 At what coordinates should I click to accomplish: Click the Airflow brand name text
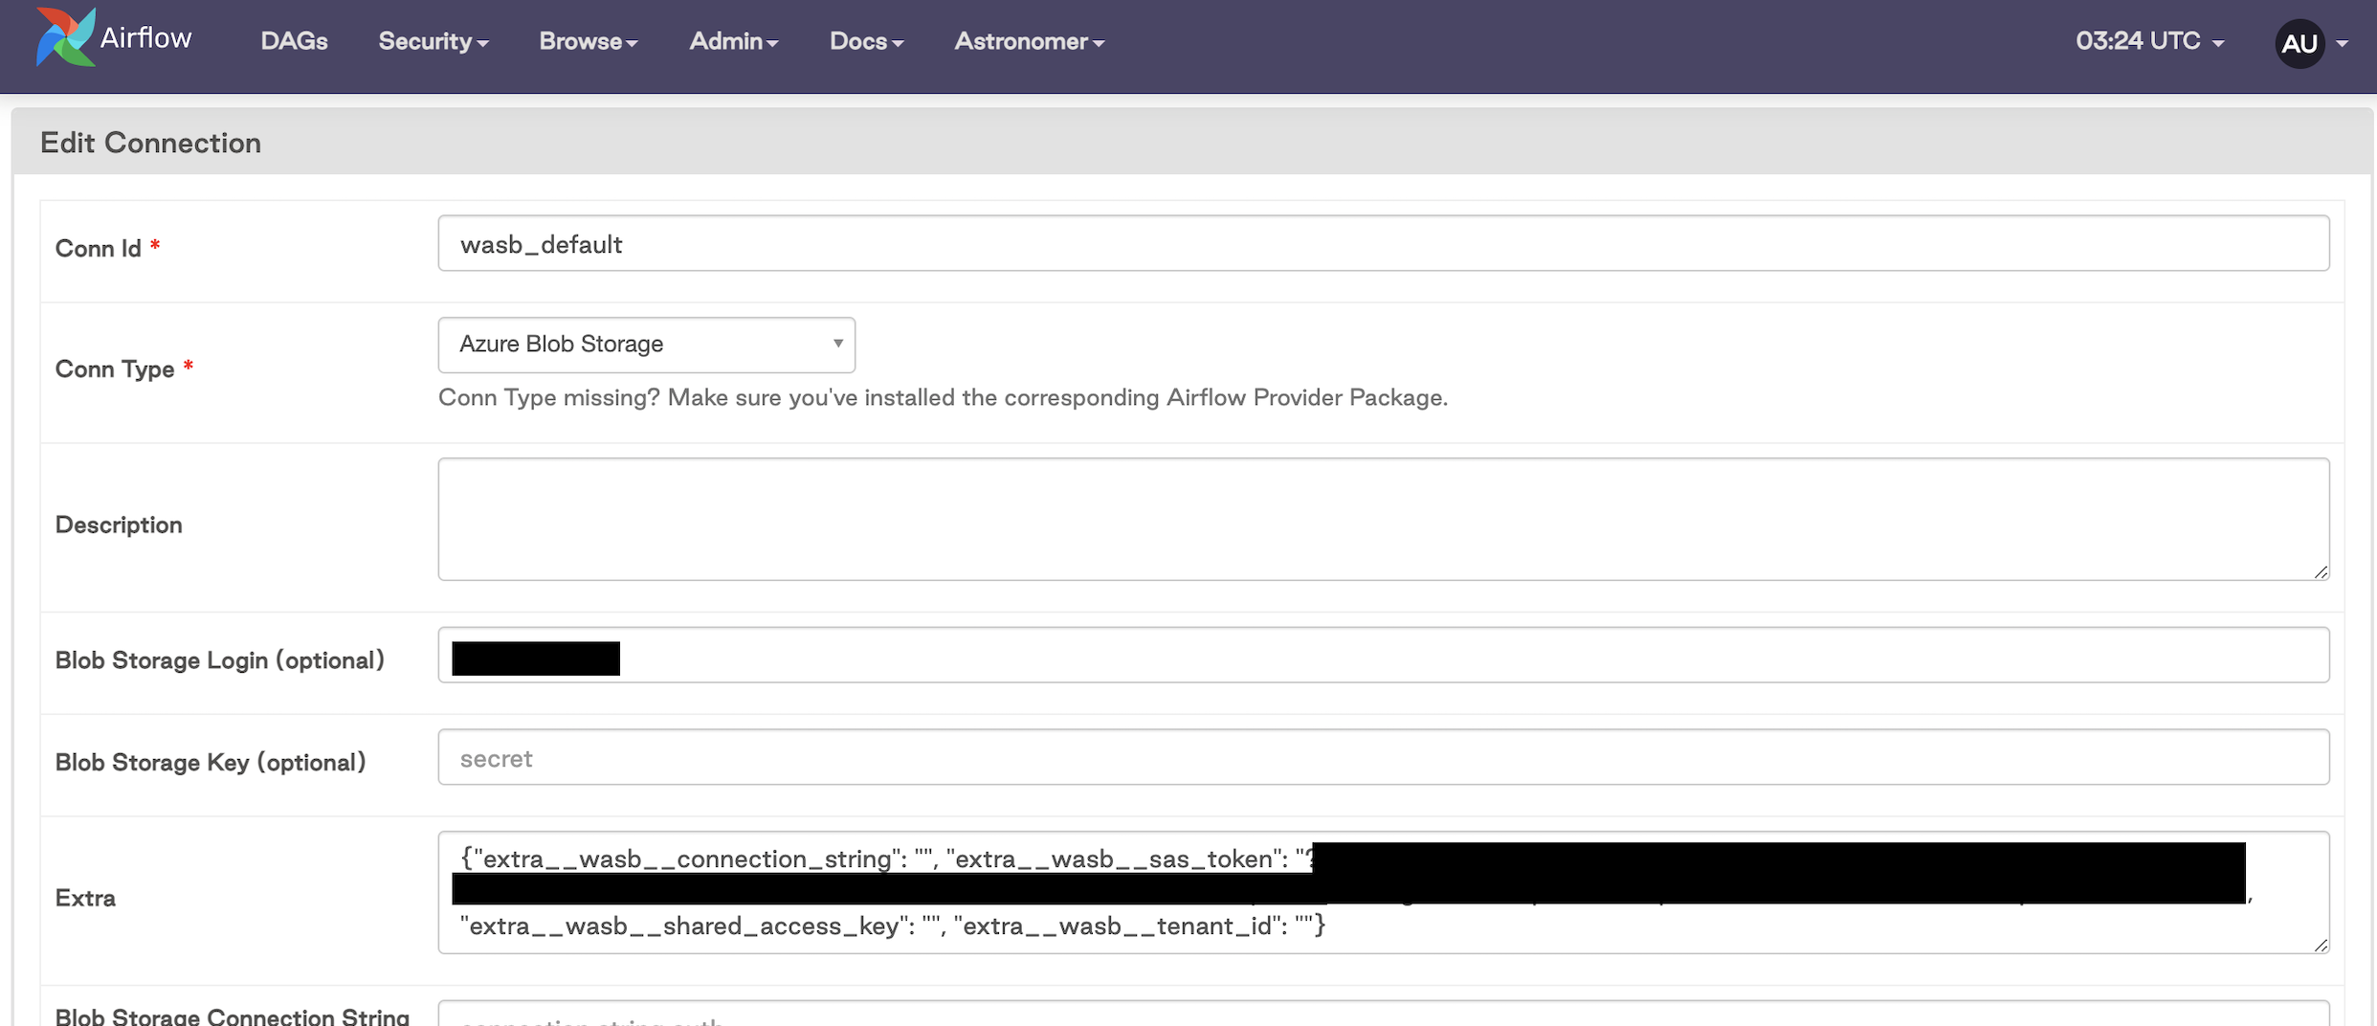click(145, 37)
